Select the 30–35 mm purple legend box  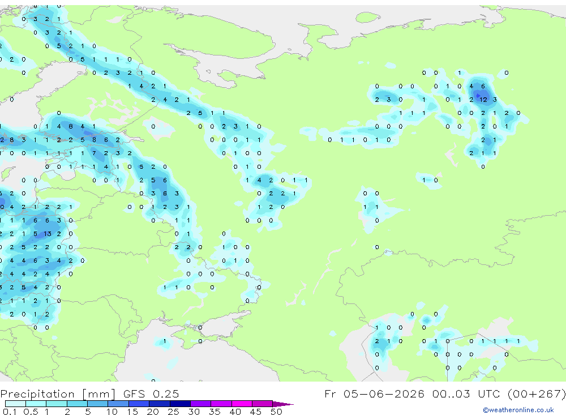point(200,404)
